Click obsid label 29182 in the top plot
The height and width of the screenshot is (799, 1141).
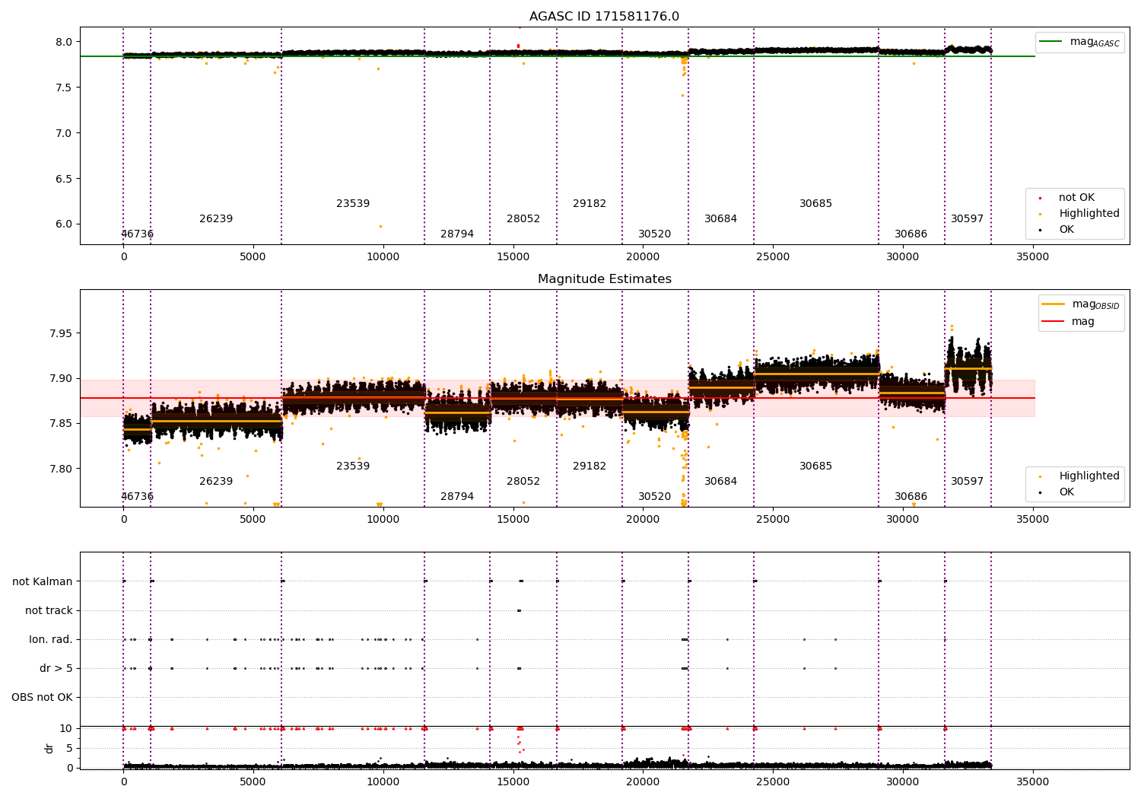point(590,204)
